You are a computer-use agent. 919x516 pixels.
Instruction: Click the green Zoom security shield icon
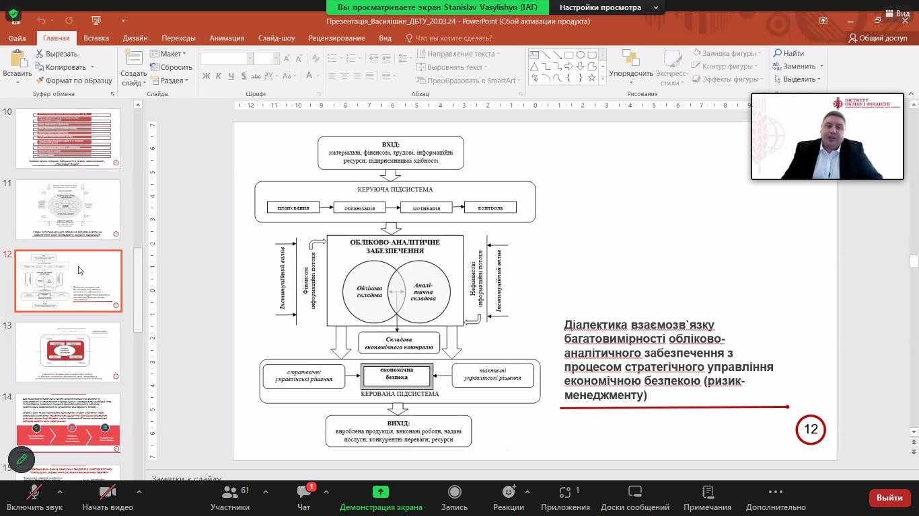pos(13,13)
